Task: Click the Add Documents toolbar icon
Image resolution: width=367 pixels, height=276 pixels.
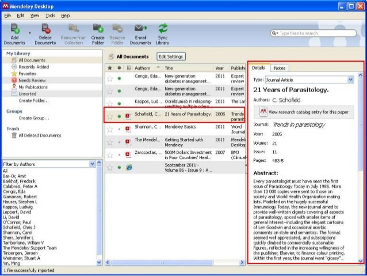Action: click(14, 29)
